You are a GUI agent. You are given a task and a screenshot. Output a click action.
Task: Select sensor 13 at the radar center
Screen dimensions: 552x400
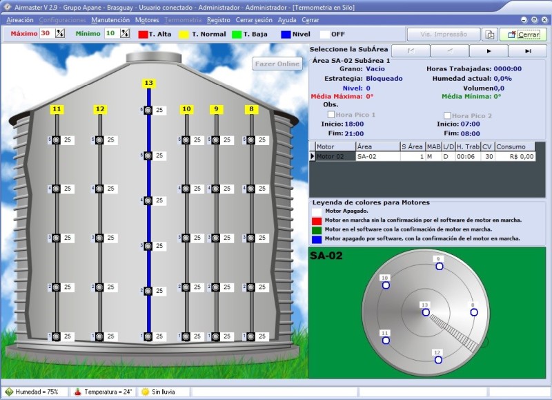425,310
